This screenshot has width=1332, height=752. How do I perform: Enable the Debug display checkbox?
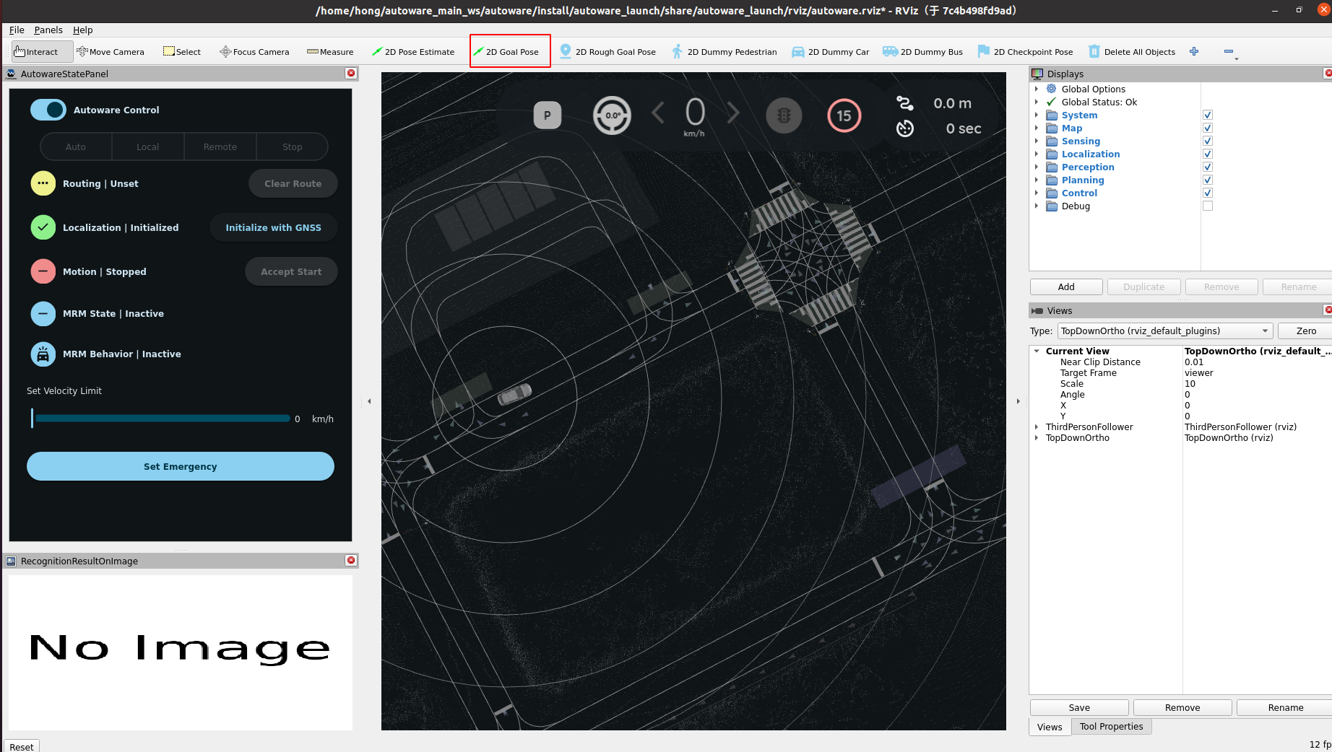1208,206
